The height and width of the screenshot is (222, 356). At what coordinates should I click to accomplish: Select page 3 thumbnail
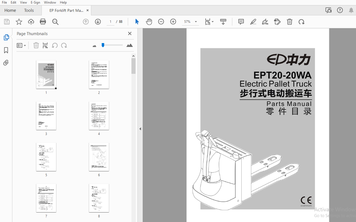tap(46, 116)
